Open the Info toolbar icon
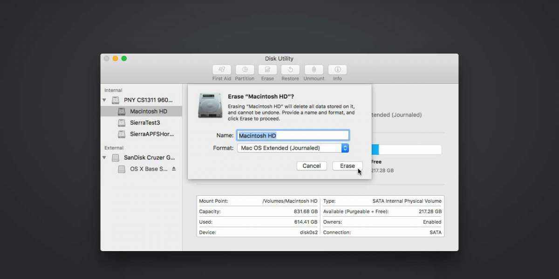This screenshot has width=559, height=279. click(337, 70)
